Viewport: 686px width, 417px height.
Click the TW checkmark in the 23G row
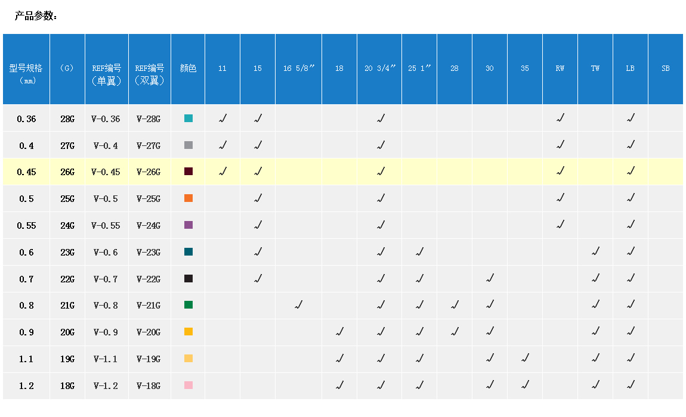point(595,252)
